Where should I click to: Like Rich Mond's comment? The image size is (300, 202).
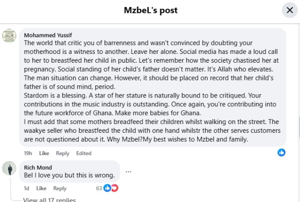point(41,189)
